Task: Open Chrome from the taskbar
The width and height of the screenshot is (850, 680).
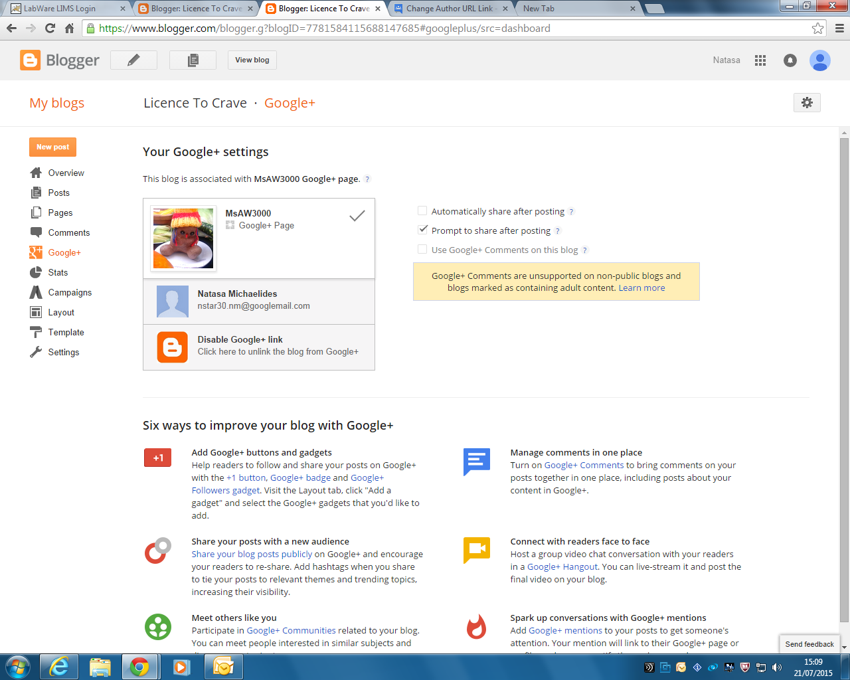Action: [x=139, y=667]
